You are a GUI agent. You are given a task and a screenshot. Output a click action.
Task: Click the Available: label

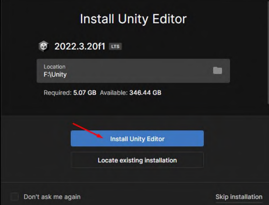pos(114,93)
